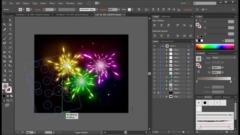Click Horizontal Align Left in Align panel

coord(154,25)
